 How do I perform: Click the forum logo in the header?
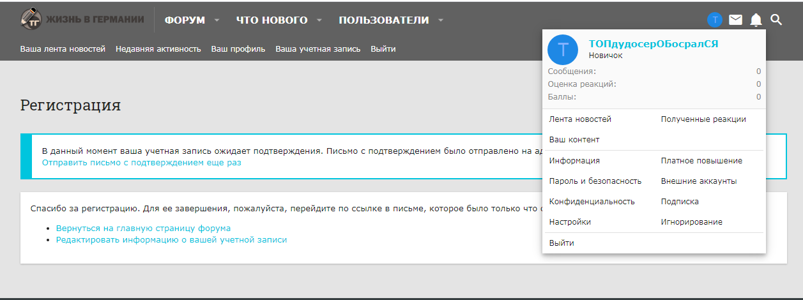82,19
